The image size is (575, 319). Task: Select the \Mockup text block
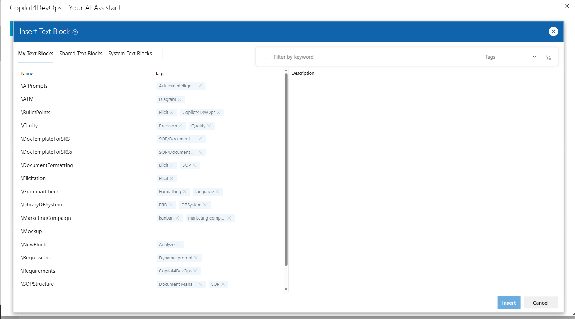click(x=32, y=231)
